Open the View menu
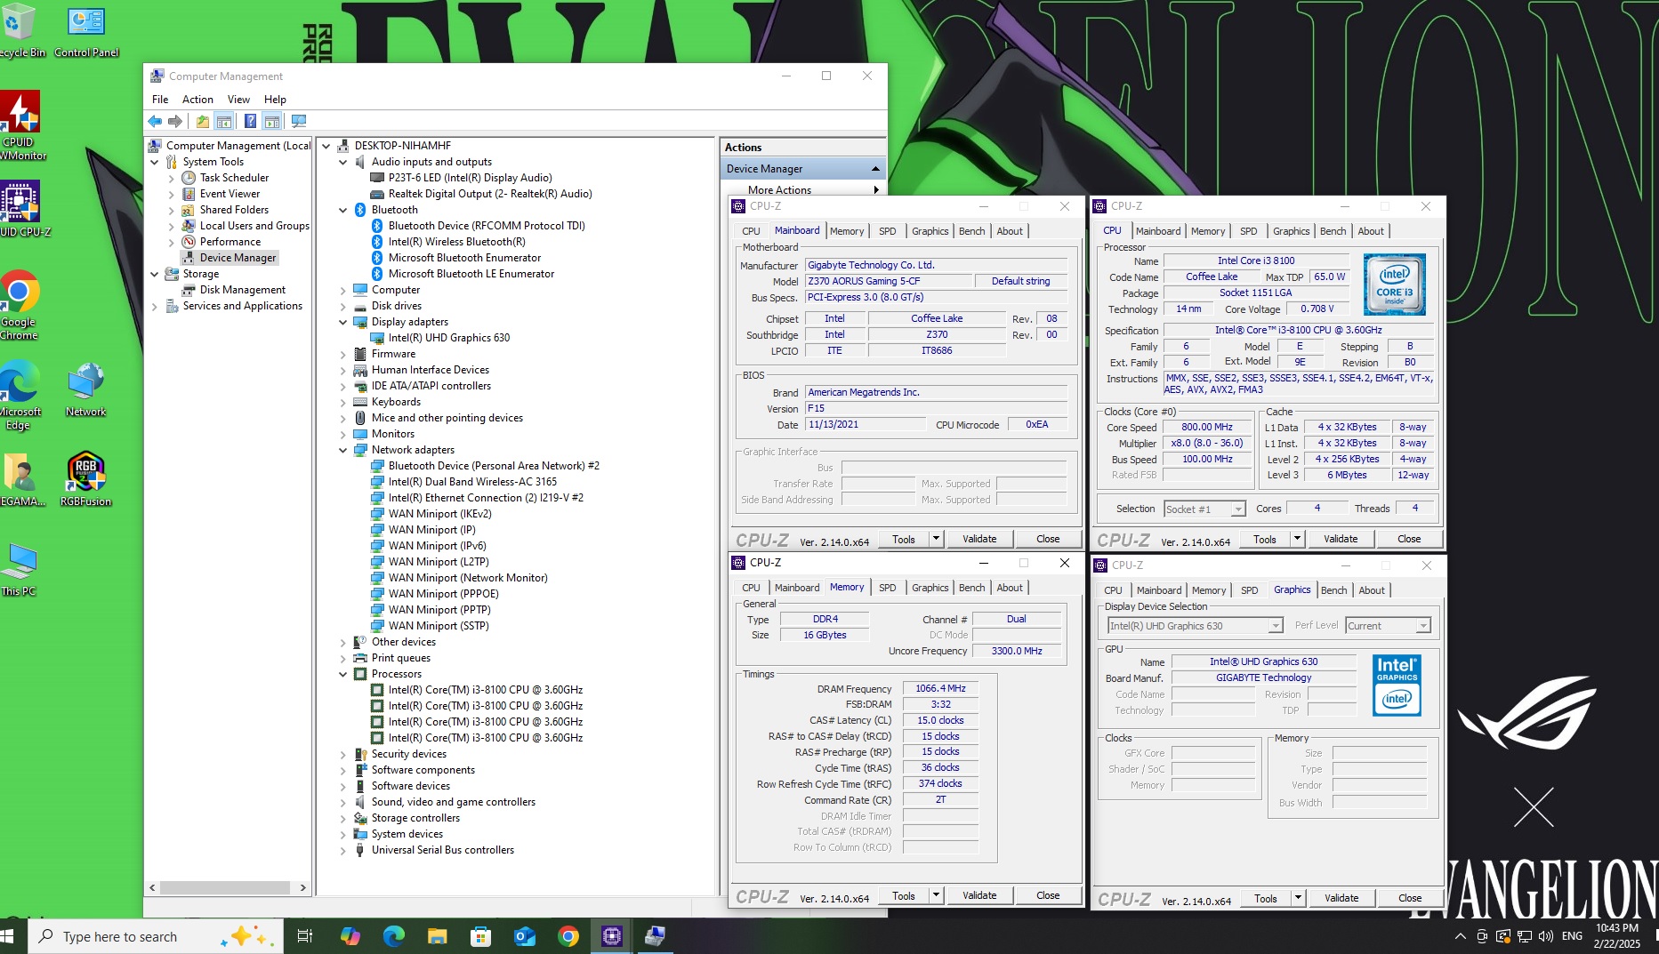The height and width of the screenshot is (954, 1659). coord(238,100)
